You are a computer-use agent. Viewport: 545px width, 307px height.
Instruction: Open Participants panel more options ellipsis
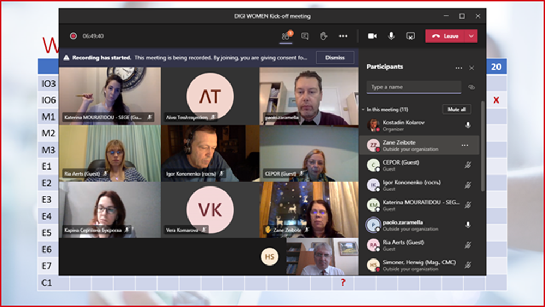pyautogui.click(x=459, y=68)
